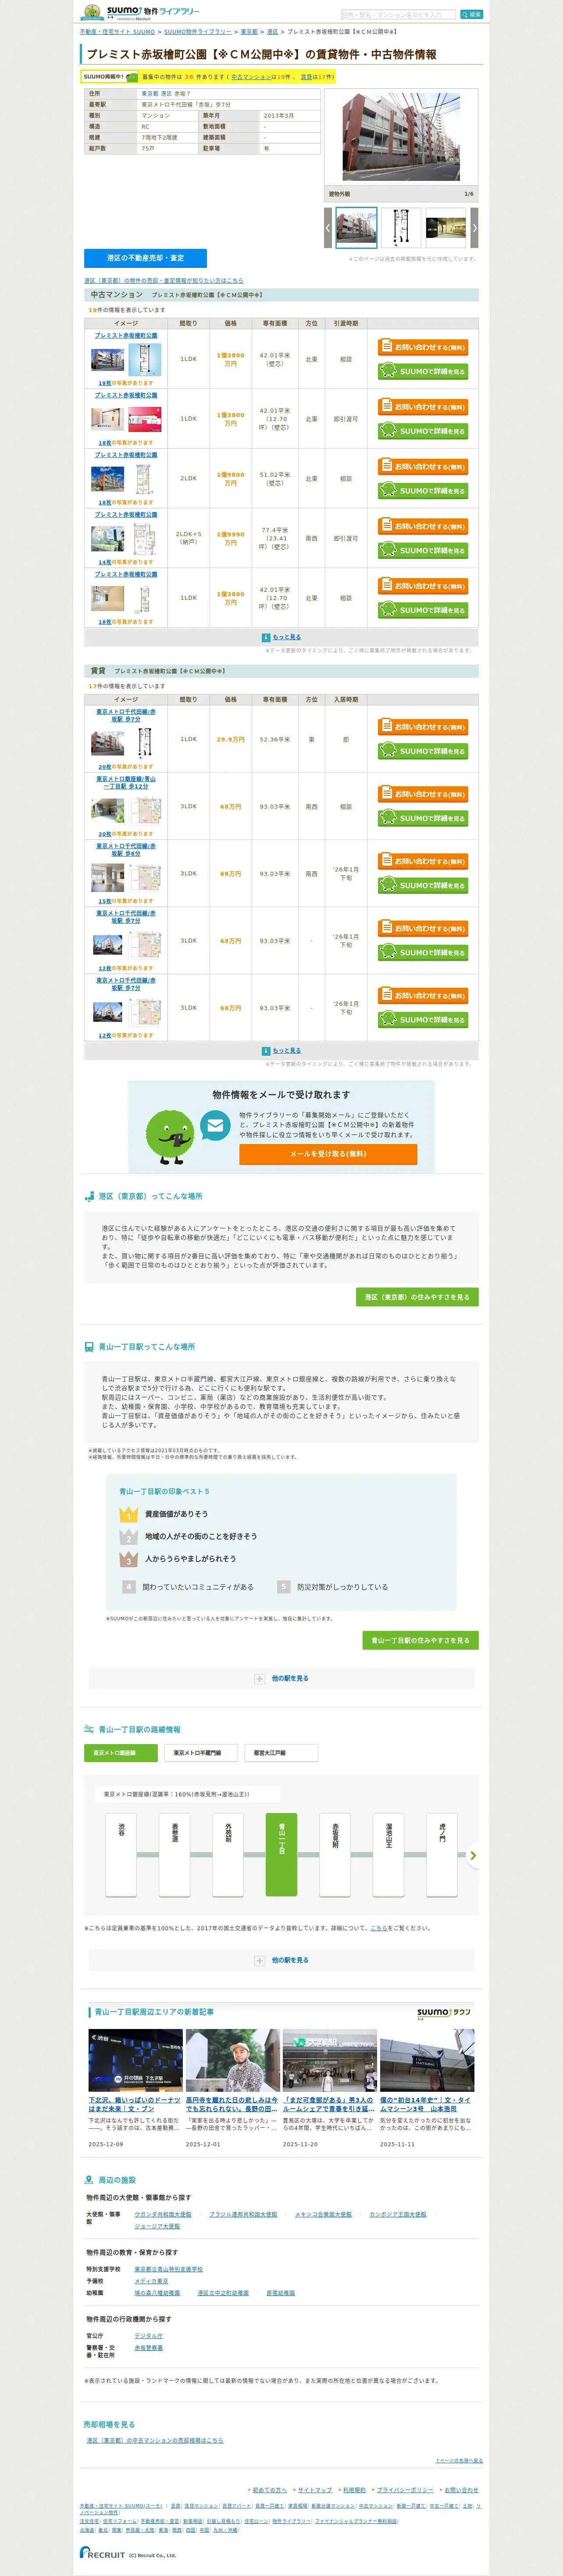Click the orange メールを受け取る(無料) button
The image size is (563, 2576).
pyautogui.click(x=328, y=1154)
